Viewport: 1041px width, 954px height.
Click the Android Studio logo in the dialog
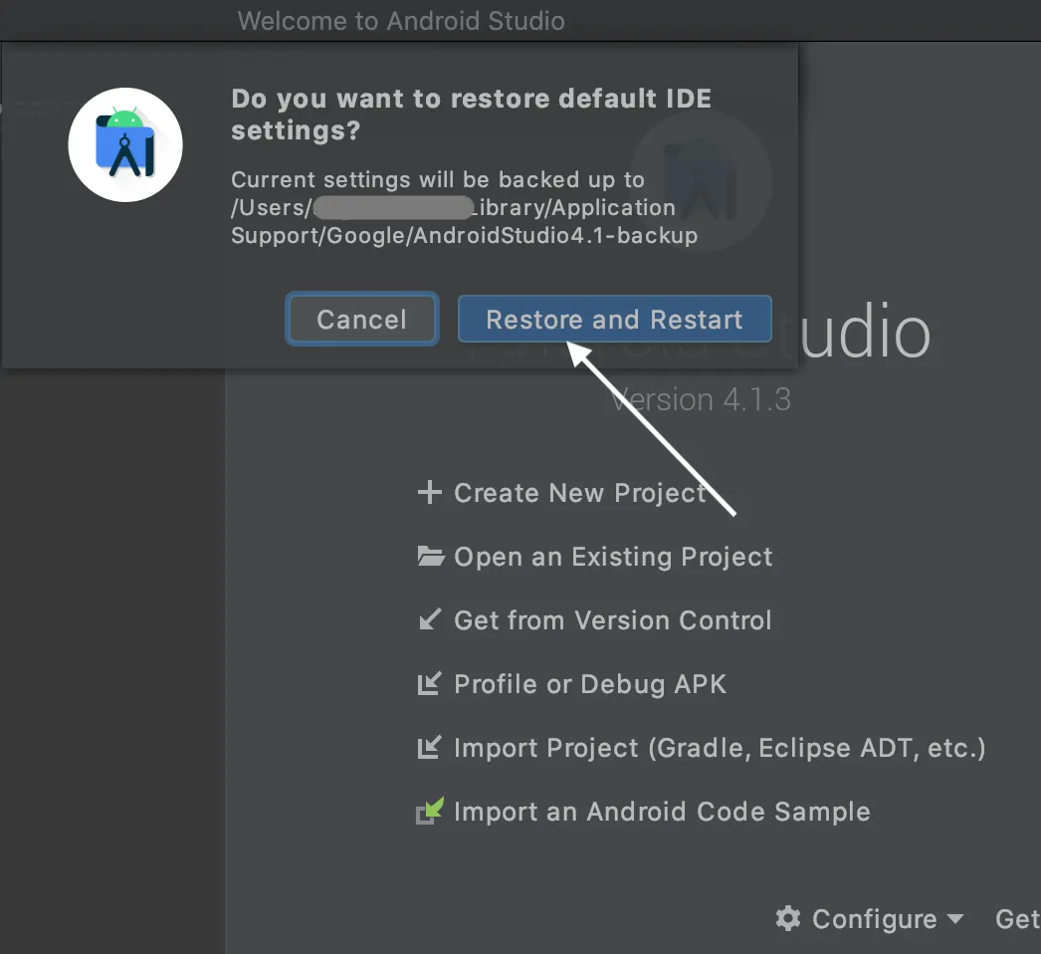coord(125,144)
